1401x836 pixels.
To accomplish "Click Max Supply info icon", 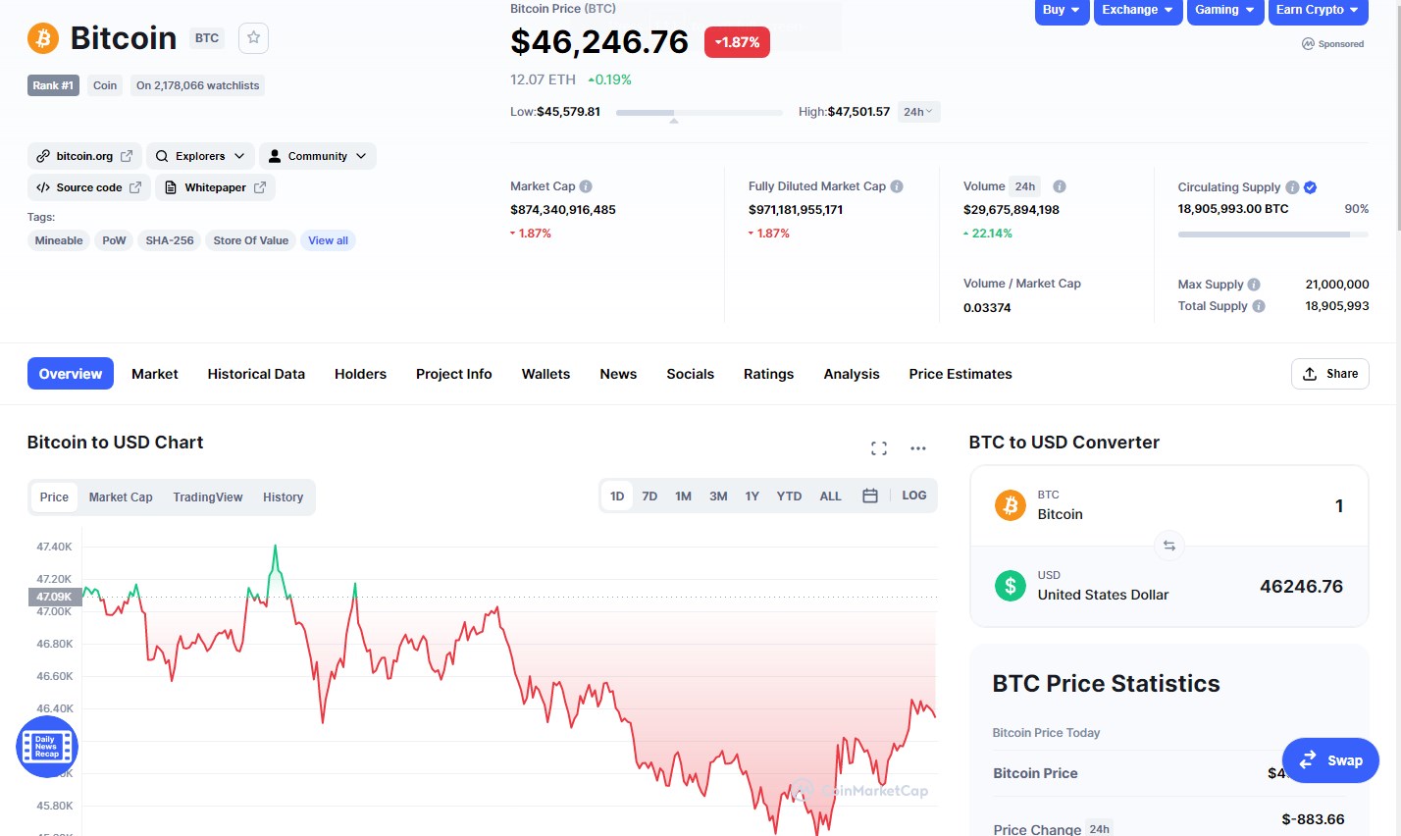I will pos(1254,285).
